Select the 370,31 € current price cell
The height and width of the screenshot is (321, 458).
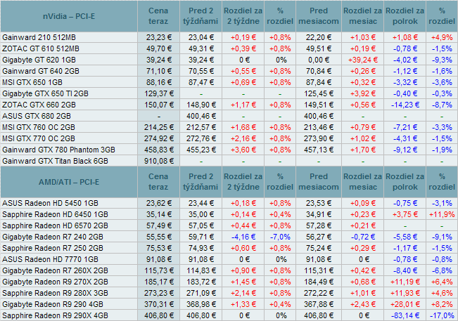coord(159,304)
